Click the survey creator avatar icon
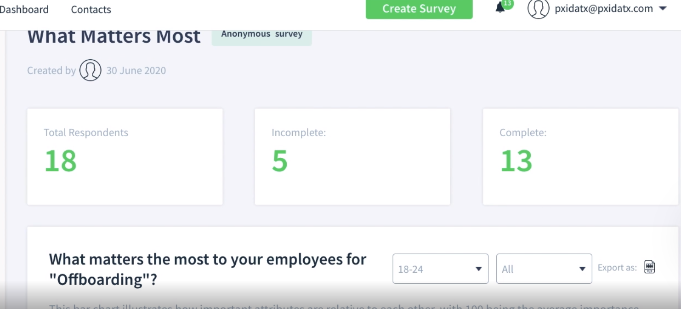The image size is (681, 309). coord(90,70)
